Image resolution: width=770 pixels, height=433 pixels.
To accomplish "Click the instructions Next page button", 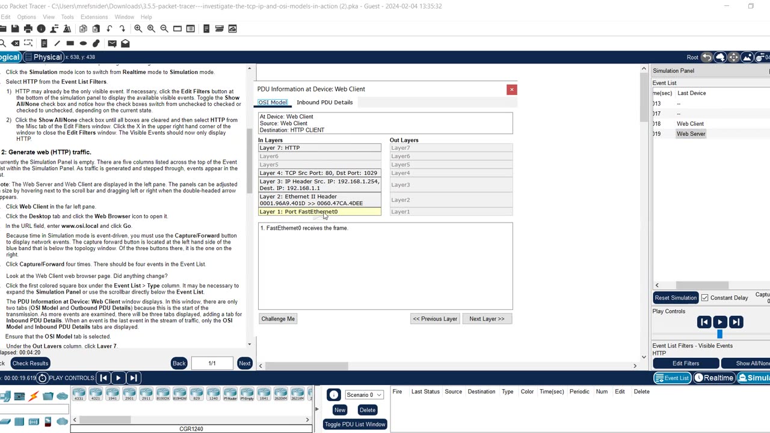I will (244, 363).
